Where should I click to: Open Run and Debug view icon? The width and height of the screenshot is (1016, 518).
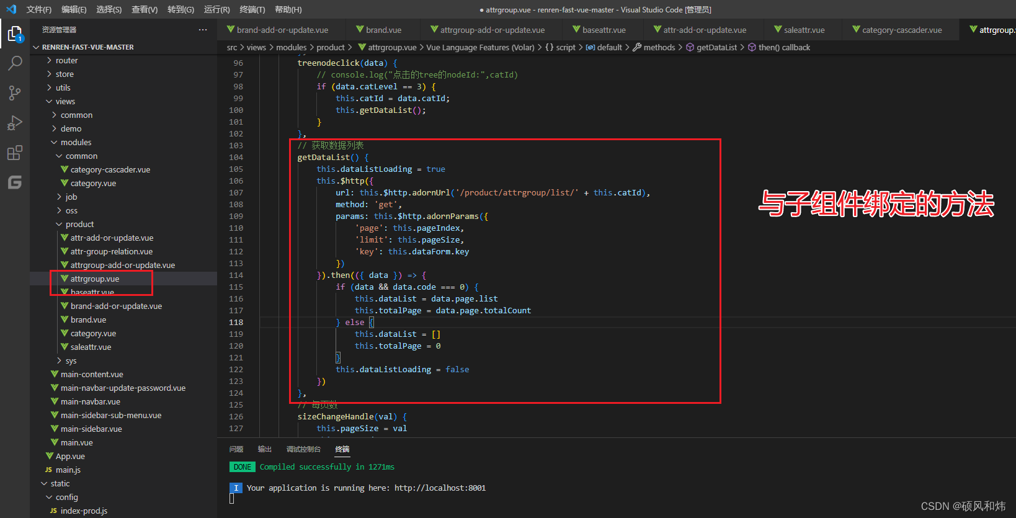click(15, 123)
